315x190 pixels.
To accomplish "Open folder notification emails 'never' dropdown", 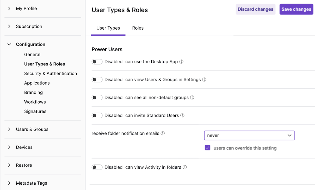I will click(x=249, y=135).
